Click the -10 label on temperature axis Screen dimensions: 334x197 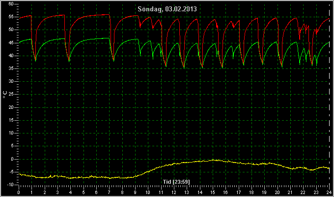point(10,185)
